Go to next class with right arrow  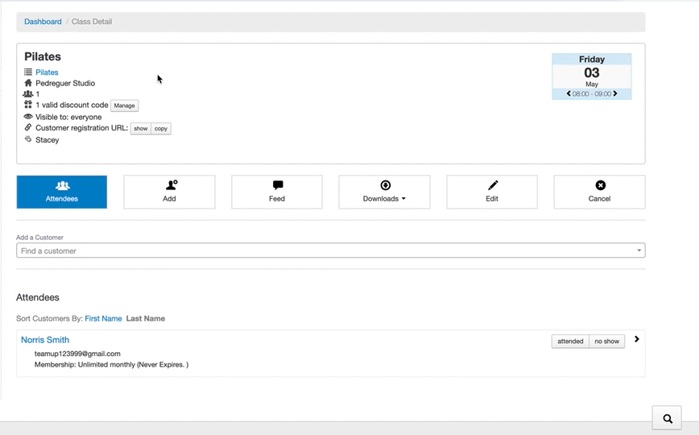coord(615,94)
